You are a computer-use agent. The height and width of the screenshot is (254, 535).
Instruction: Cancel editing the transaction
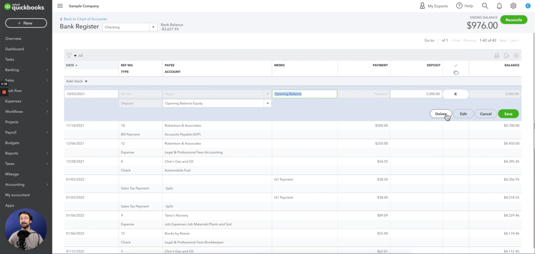(486, 114)
